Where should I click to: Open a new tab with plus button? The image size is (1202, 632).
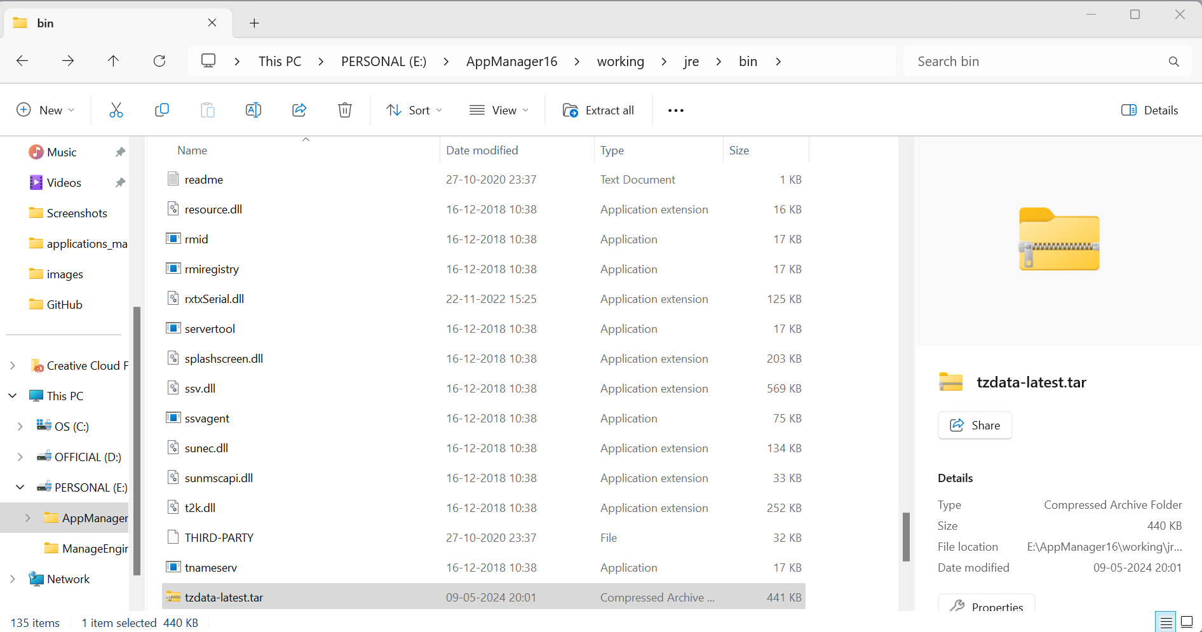point(254,24)
